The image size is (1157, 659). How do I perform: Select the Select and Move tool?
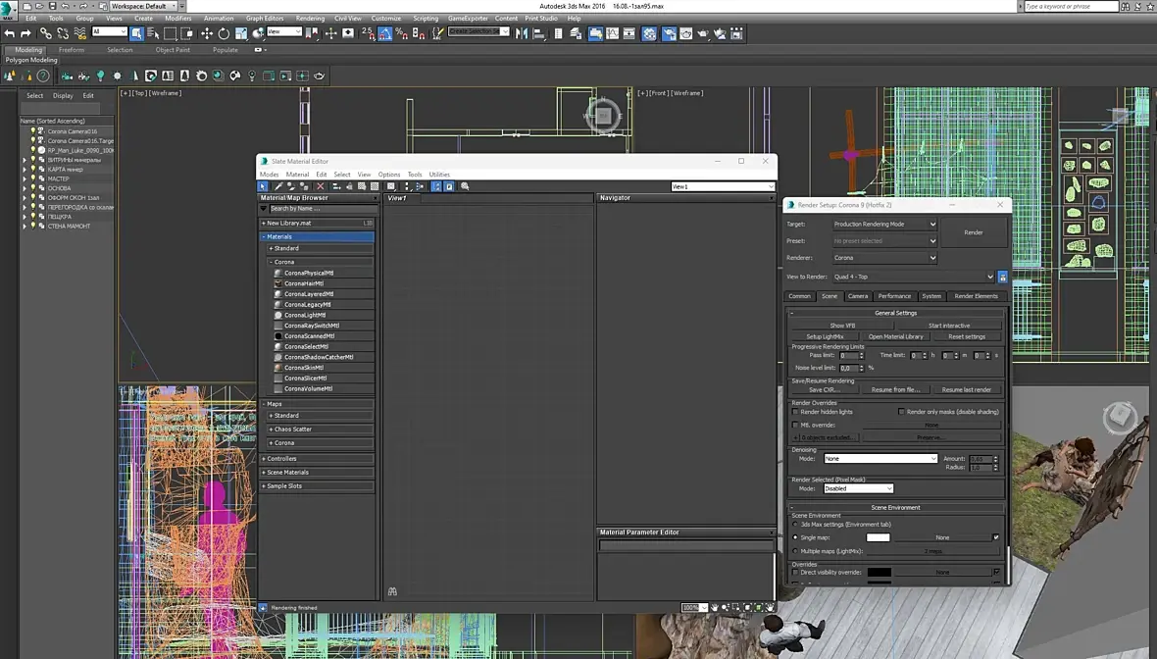click(x=206, y=33)
